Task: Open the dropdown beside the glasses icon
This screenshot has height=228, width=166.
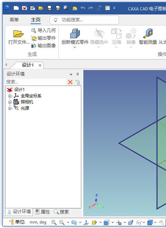Action: click(x=144, y=222)
